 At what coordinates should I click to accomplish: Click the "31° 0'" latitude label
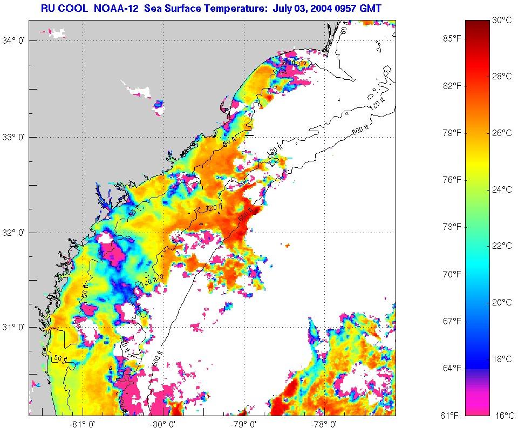coord(13,327)
